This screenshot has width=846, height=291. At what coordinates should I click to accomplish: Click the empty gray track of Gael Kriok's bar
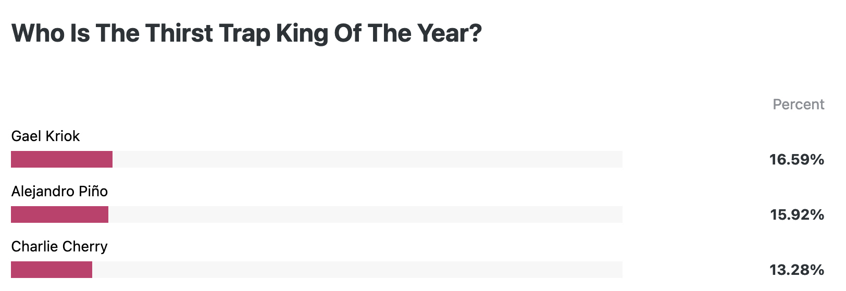tap(367, 159)
